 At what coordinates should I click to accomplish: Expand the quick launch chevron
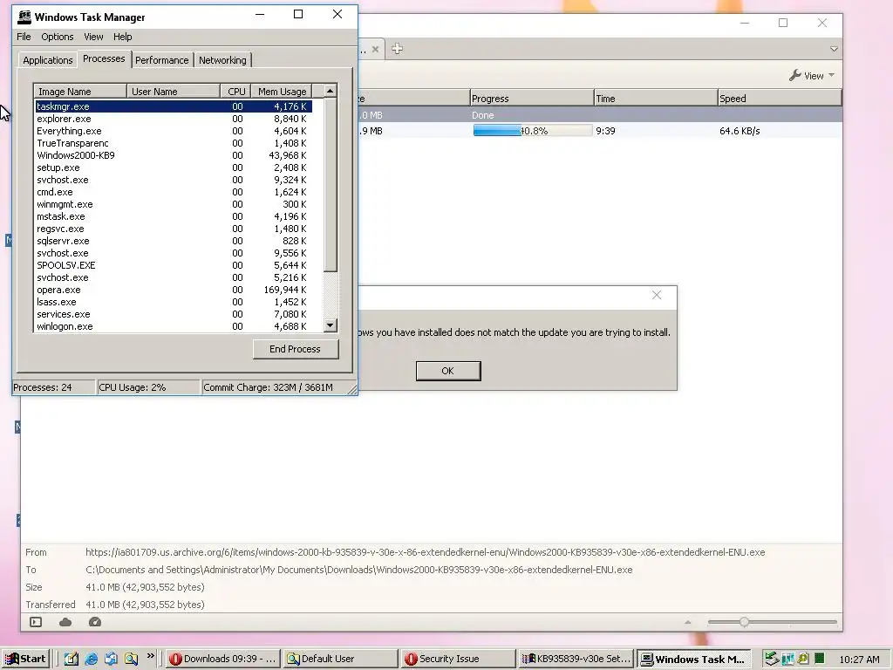(151, 656)
